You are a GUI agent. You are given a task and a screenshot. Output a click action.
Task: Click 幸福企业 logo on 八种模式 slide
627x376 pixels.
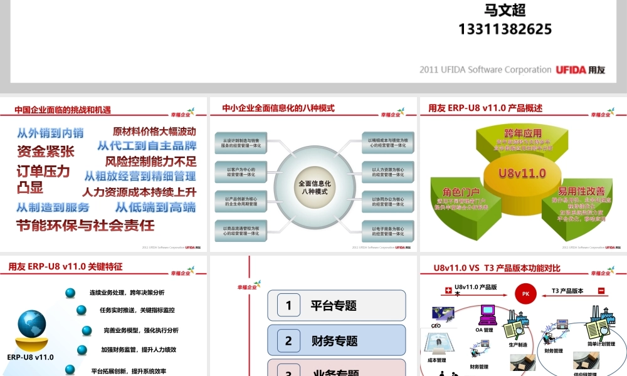pyautogui.click(x=393, y=112)
